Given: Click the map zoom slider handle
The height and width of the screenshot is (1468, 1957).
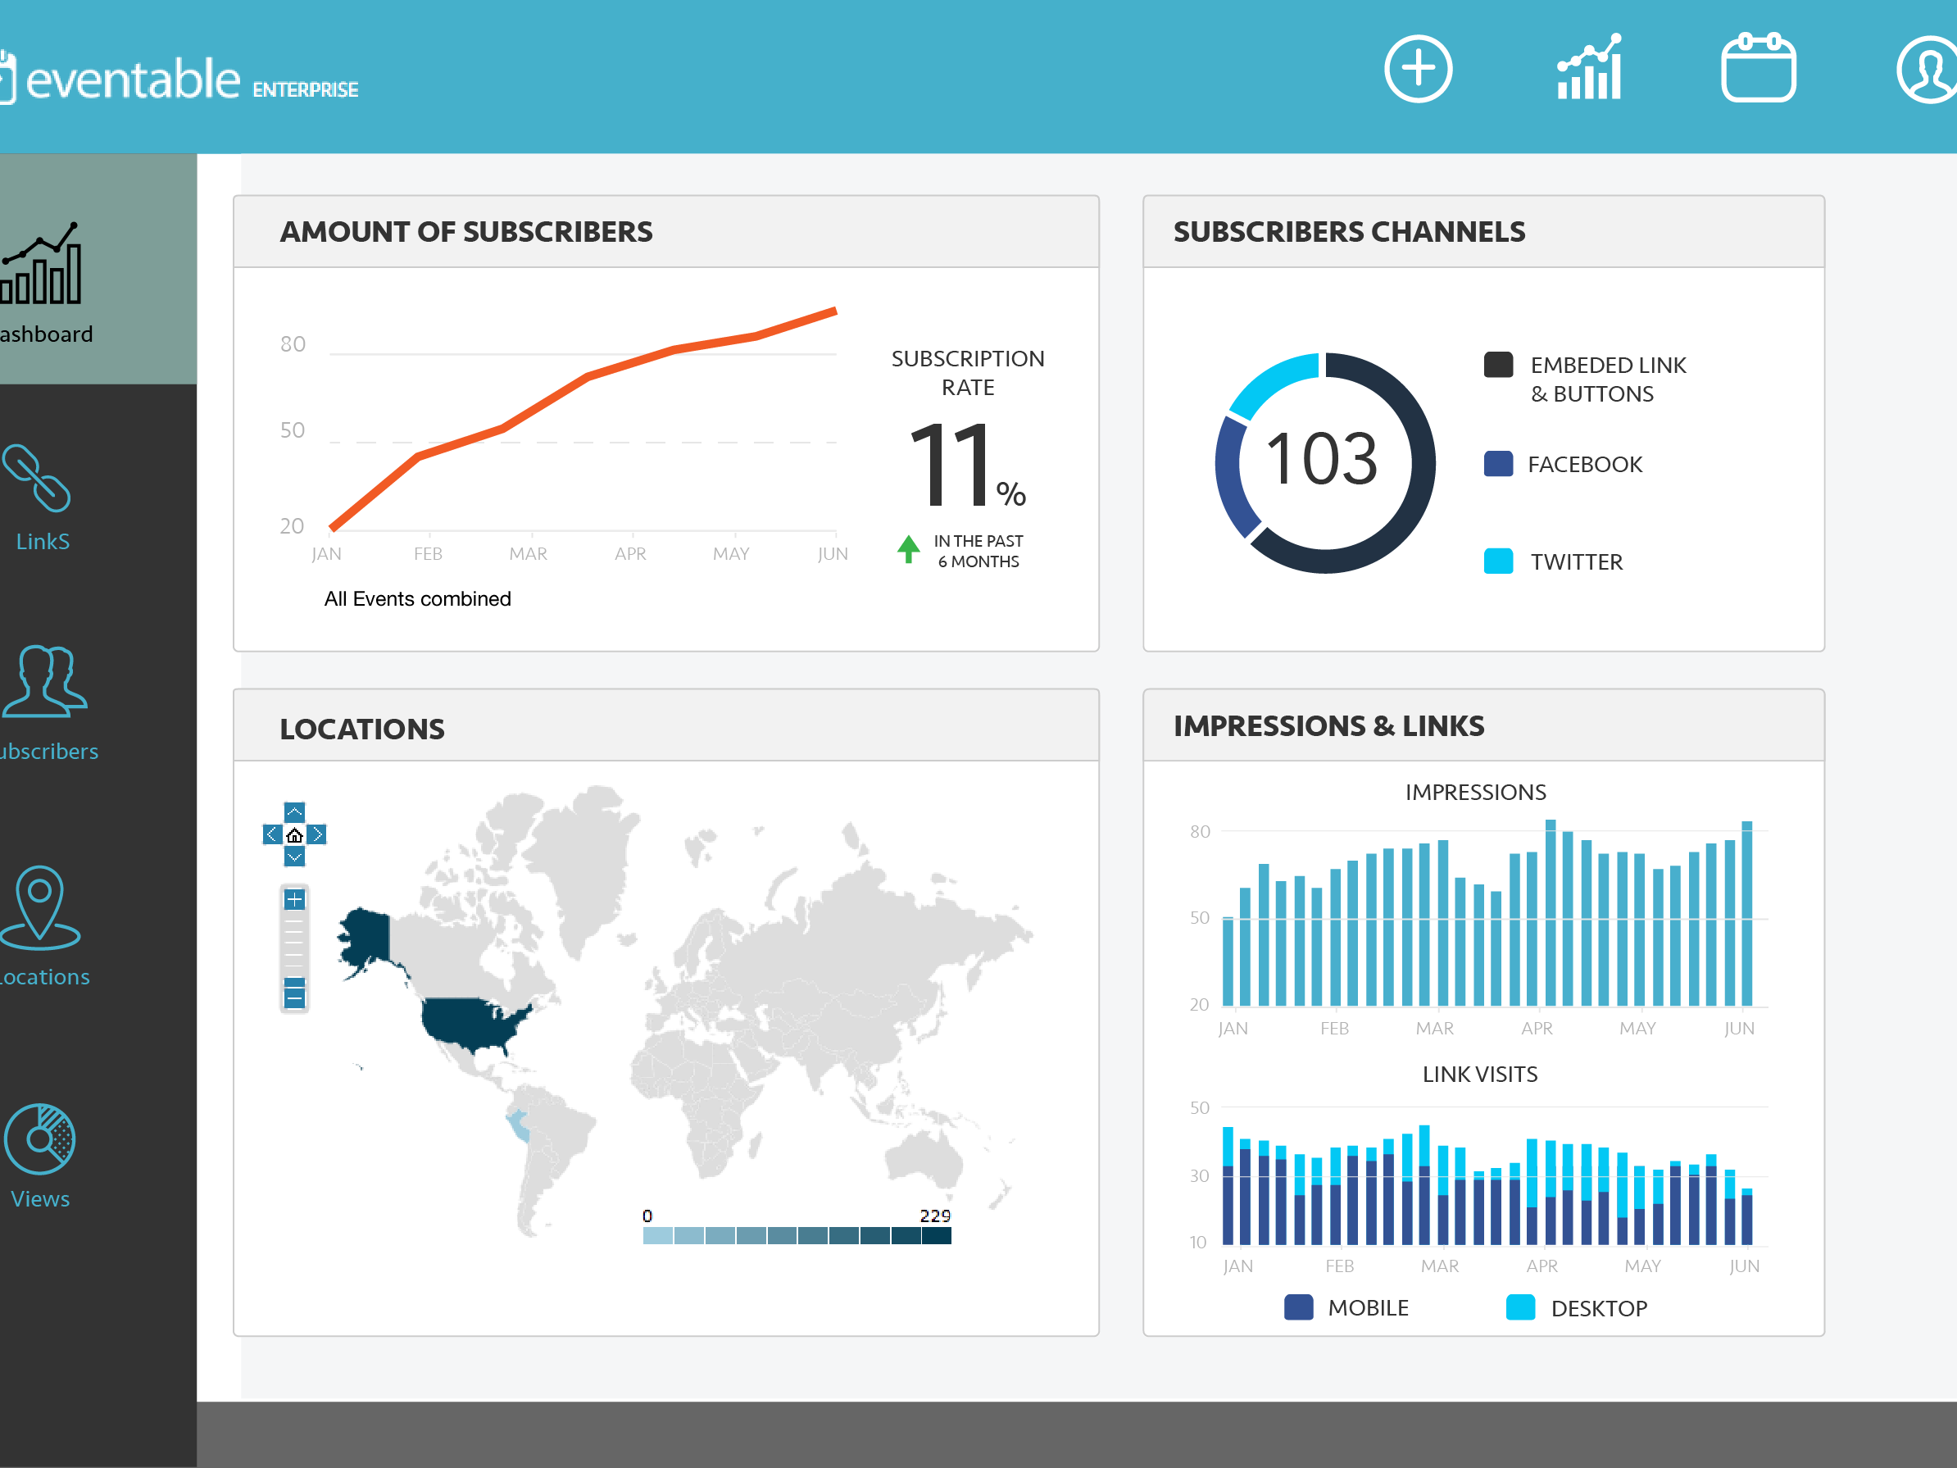Looking at the screenshot, I should [x=294, y=982].
